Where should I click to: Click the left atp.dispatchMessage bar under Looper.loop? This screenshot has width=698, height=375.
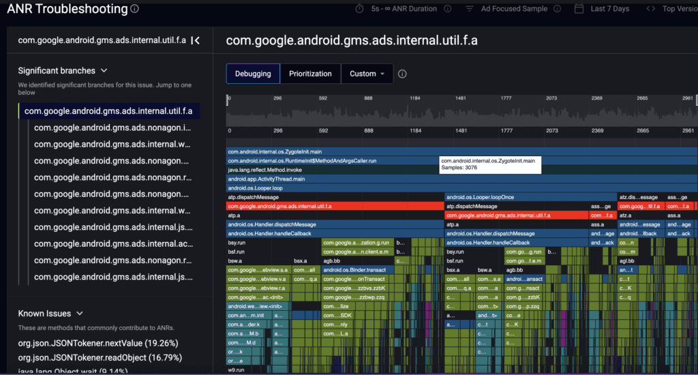tap(335, 197)
